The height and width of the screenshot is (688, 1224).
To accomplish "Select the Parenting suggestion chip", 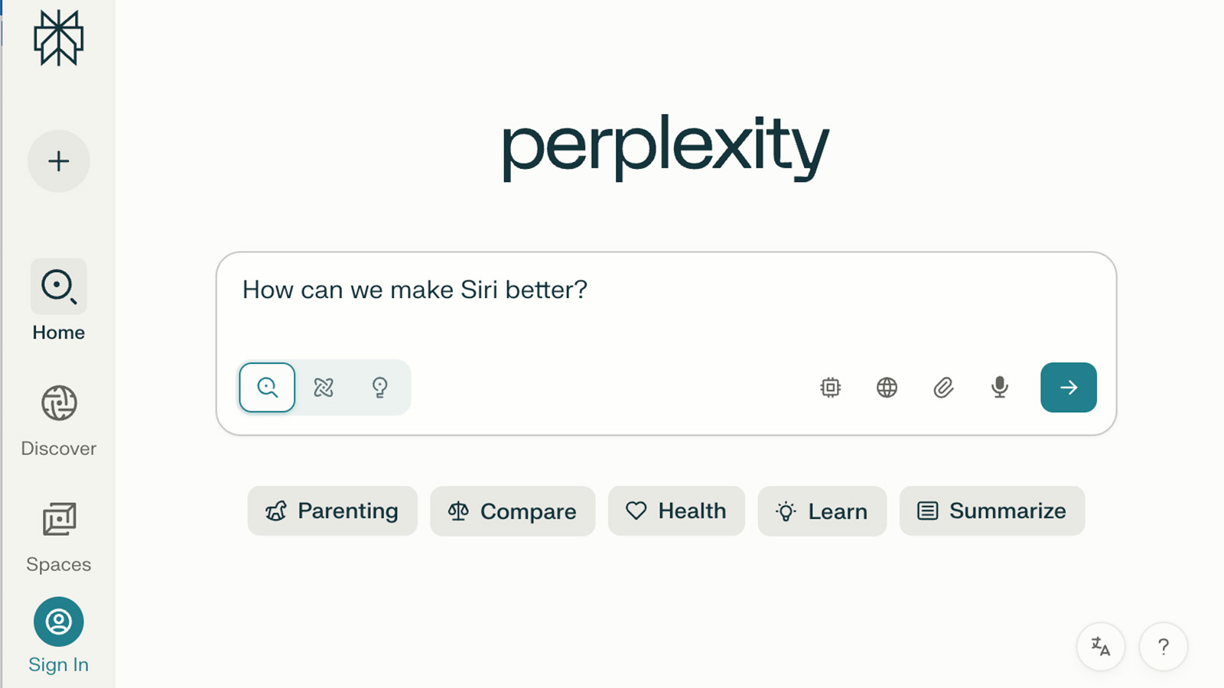I will (x=333, y=511).
